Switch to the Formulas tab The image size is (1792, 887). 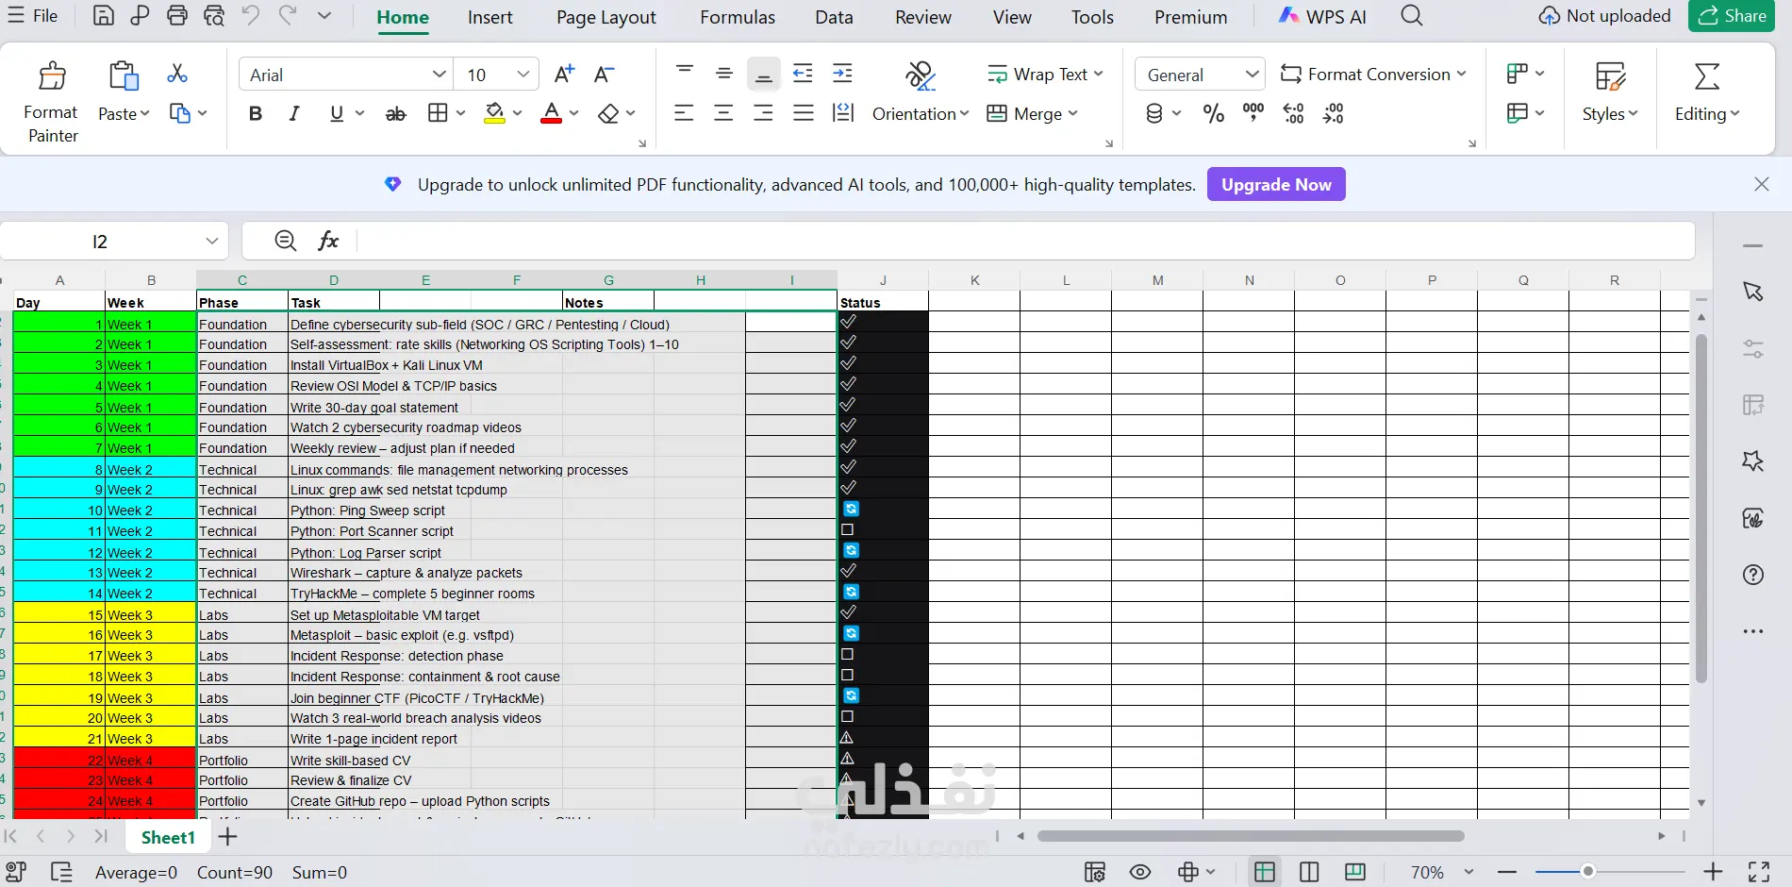coord(738,17)
